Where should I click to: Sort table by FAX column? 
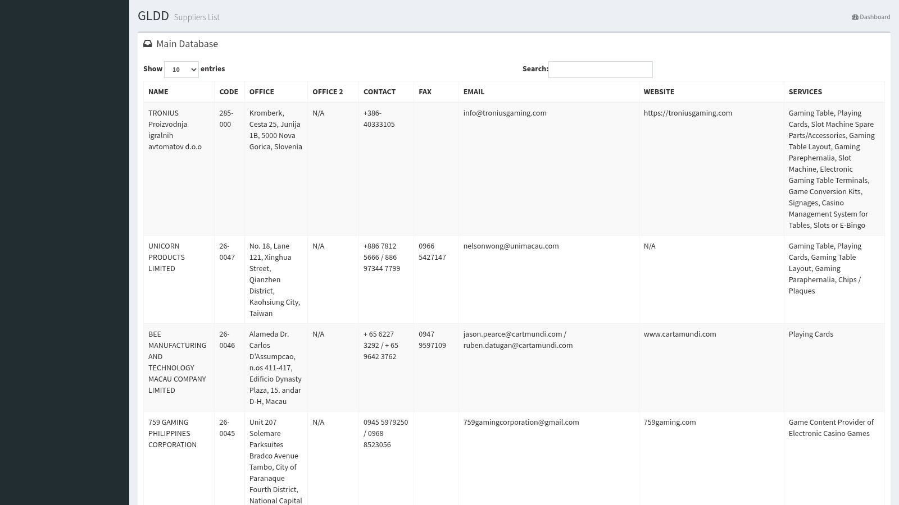(436, 91)
